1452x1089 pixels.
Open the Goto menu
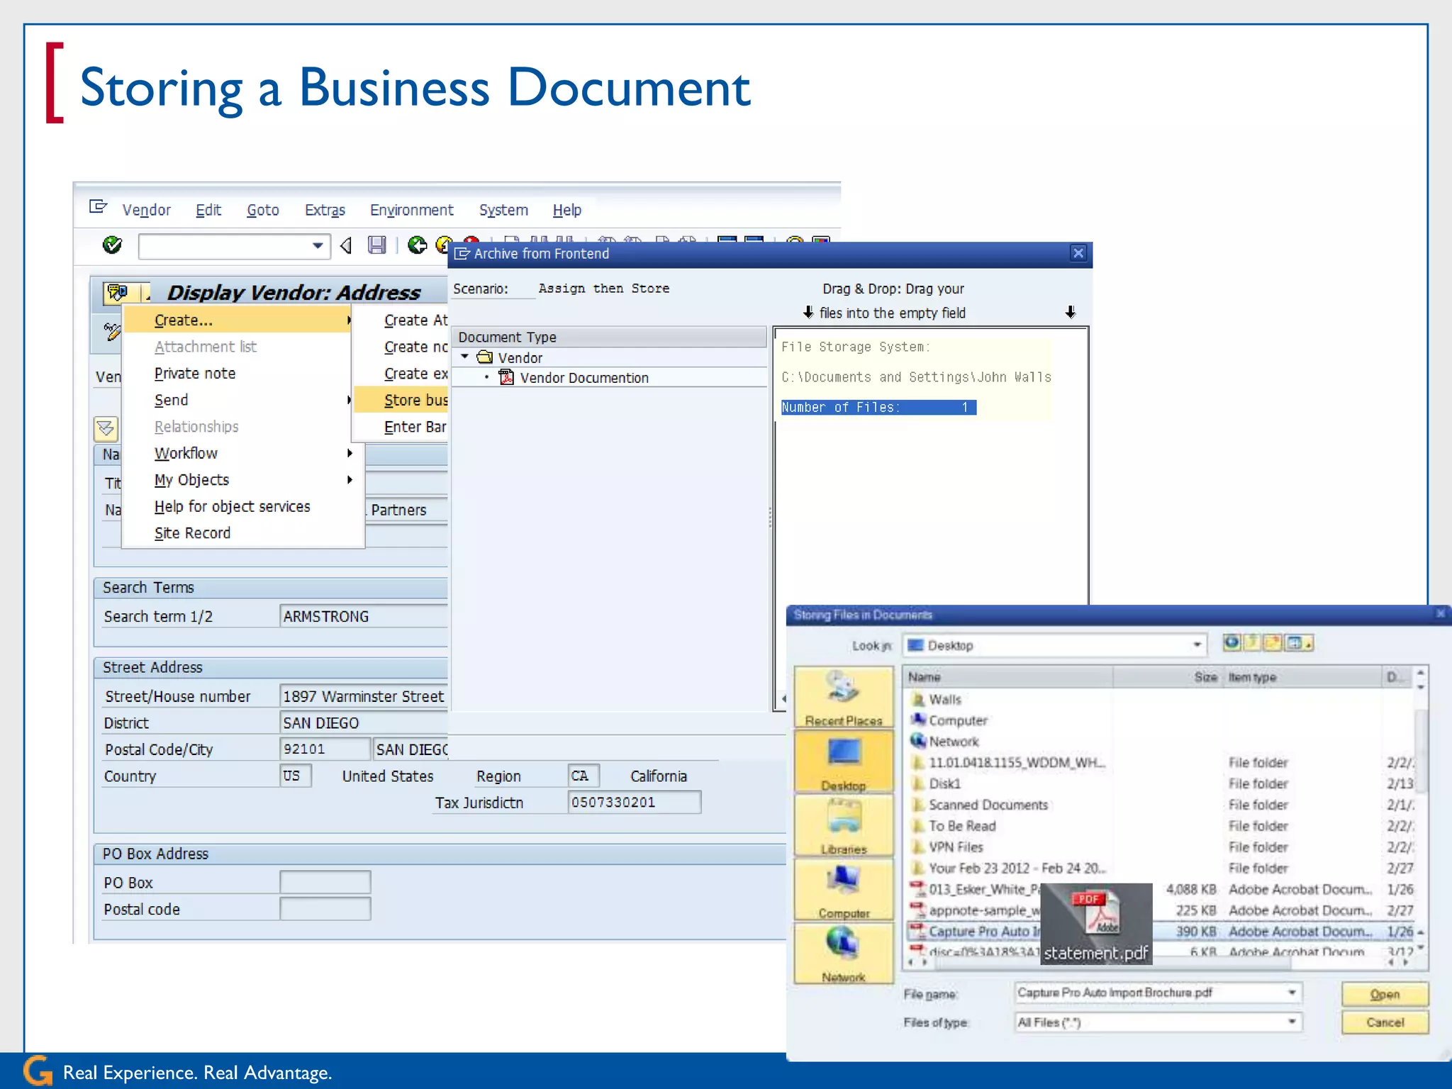pos(262,210)
